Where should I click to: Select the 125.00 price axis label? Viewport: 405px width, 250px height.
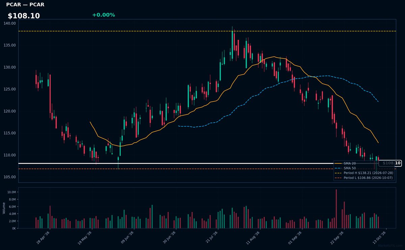click(10, 89)
